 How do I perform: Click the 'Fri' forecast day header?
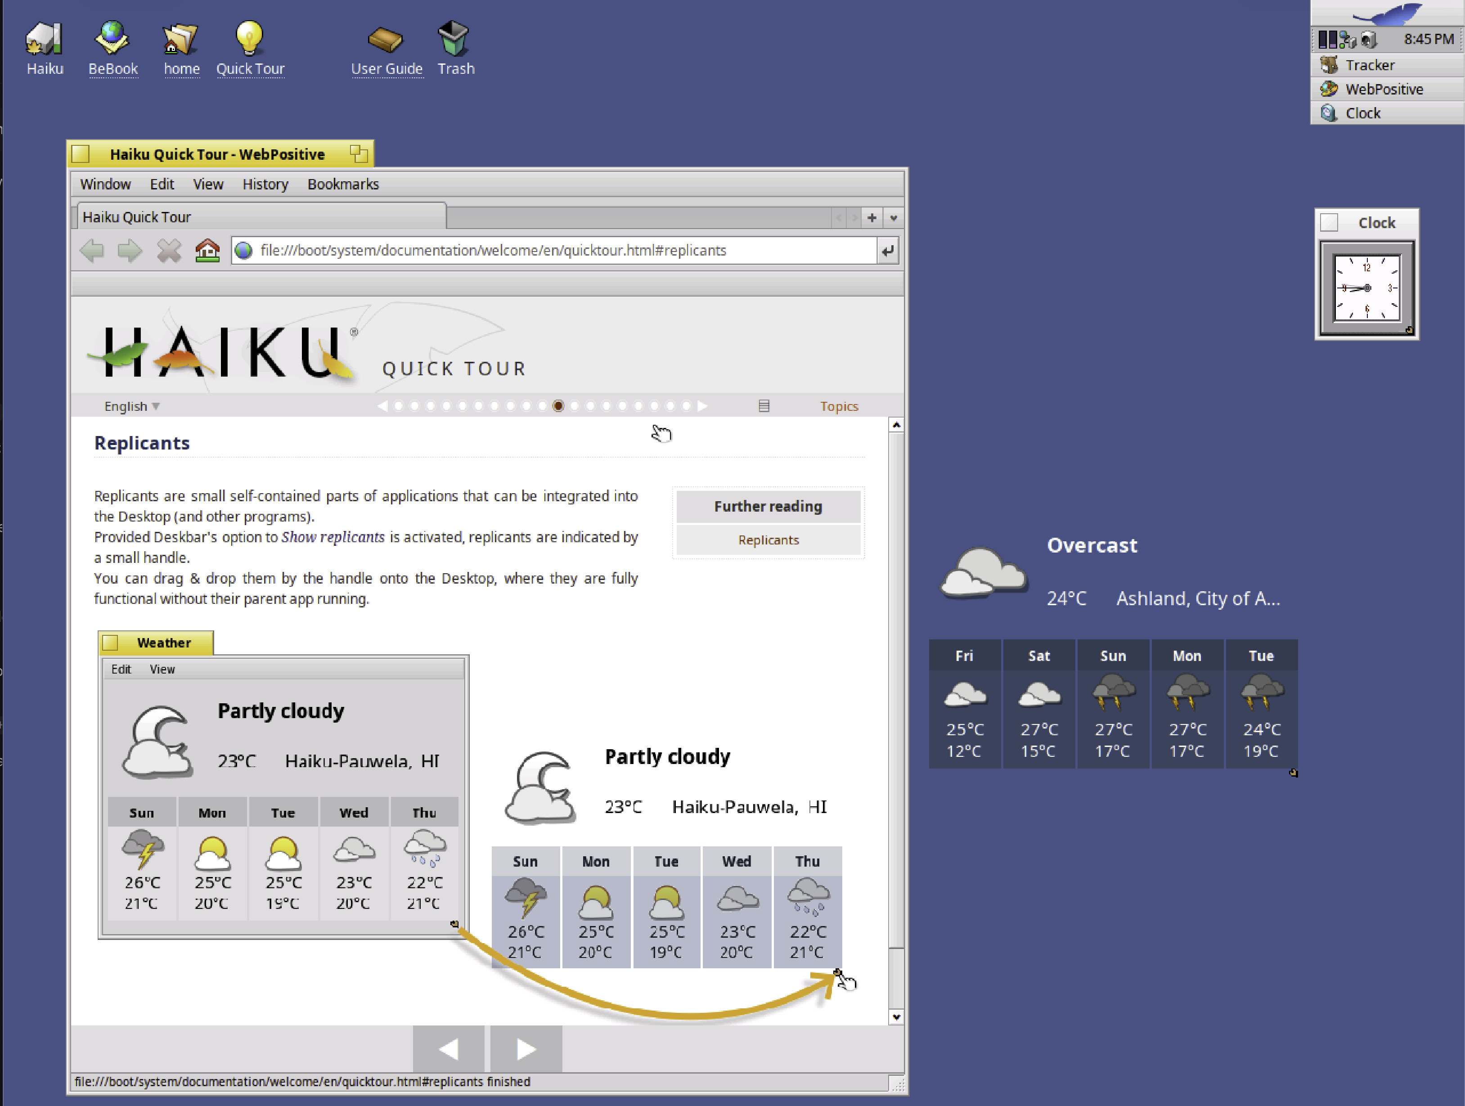[x=964, y=656]
